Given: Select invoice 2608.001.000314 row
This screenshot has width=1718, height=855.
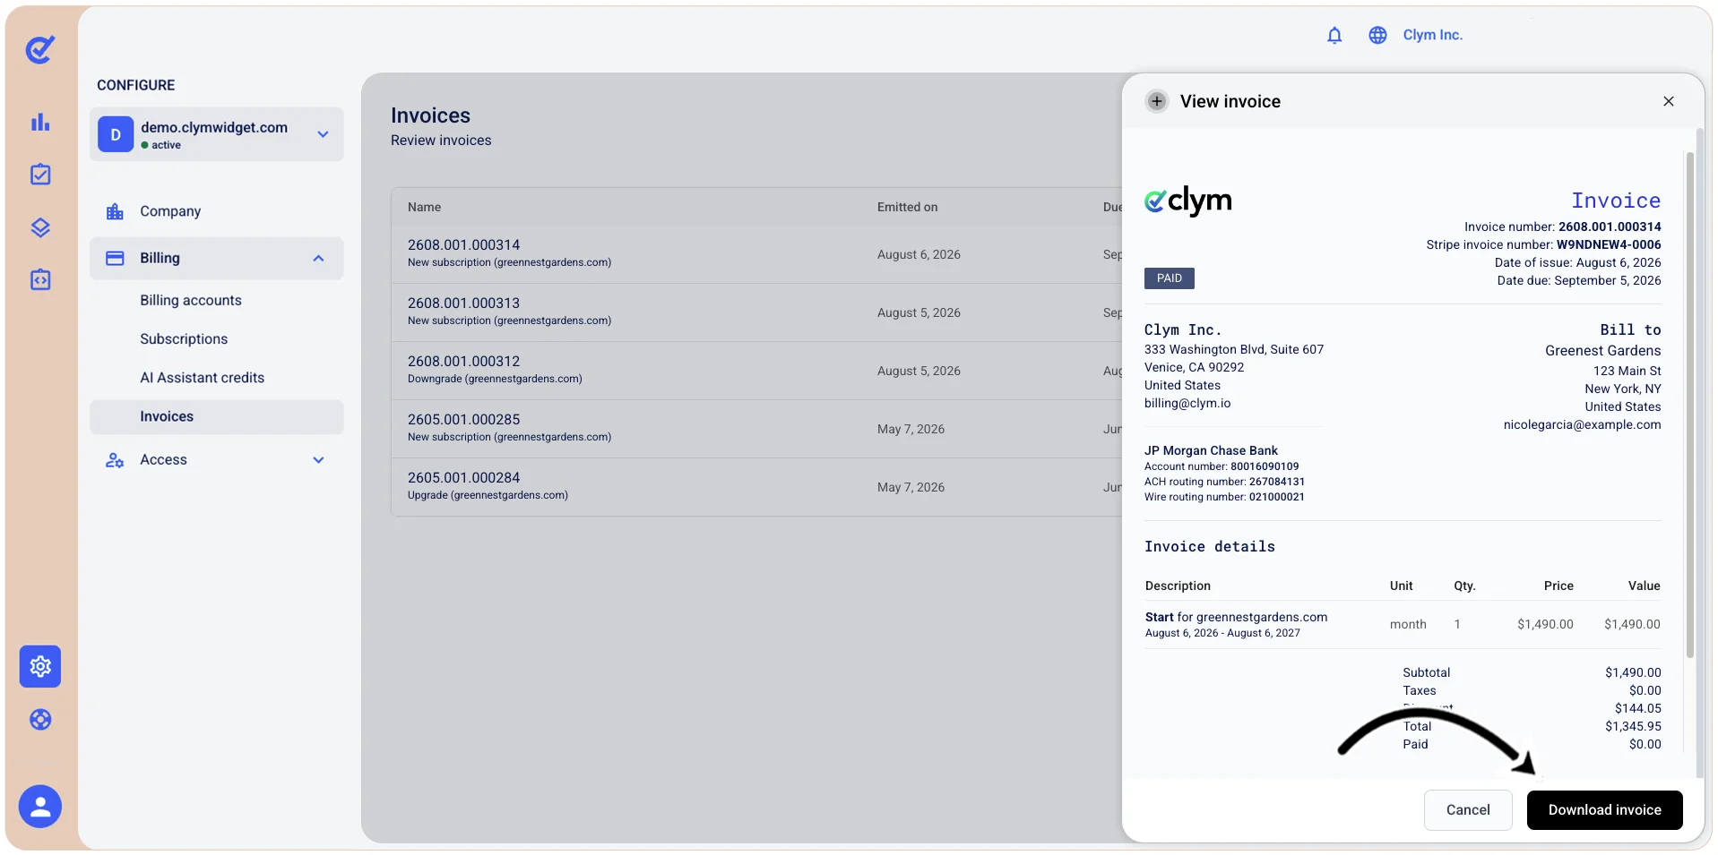Looking at the screenshot, I should tap(757, 254).
